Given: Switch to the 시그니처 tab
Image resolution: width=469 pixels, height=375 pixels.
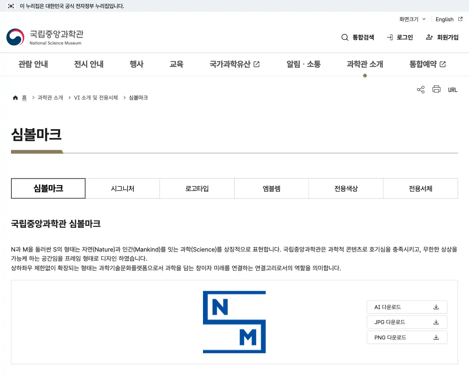Looking at the screenshot, I should pos(122,188).
